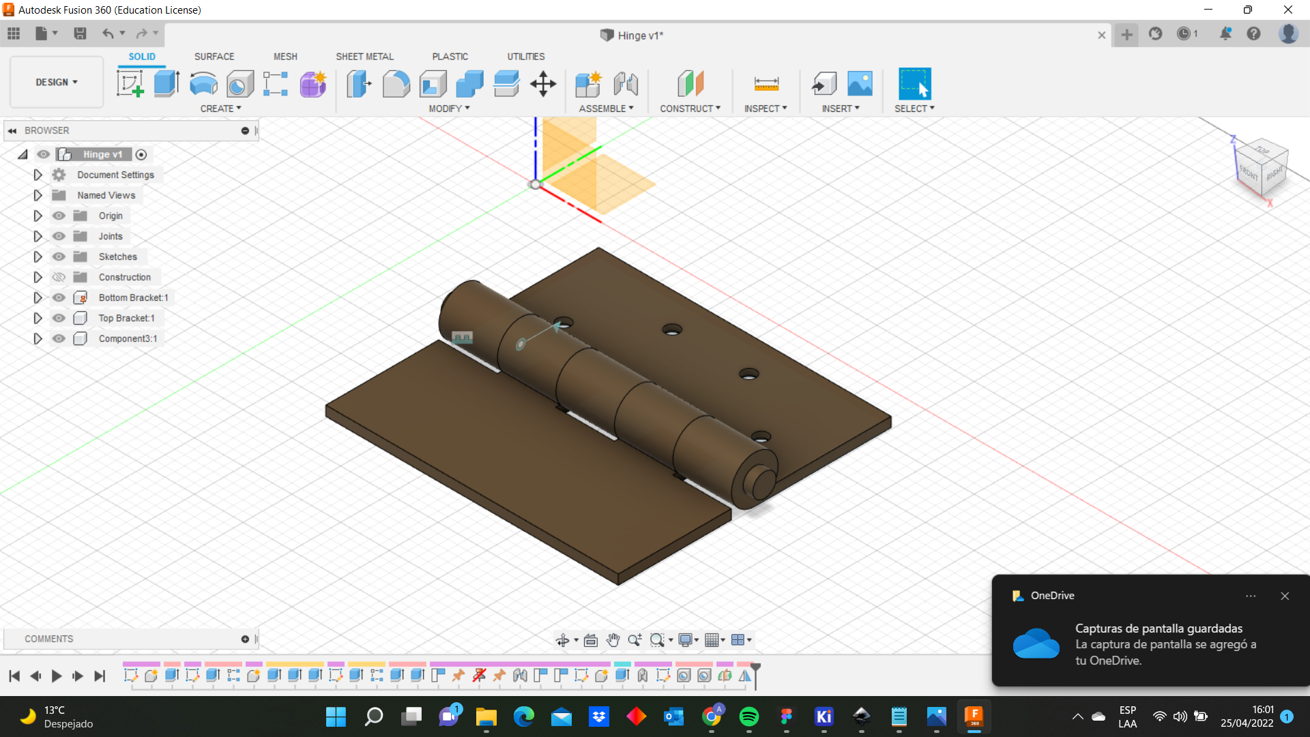The height and width of the screenshot is (737, 1310).
Task: Select the Press Pull tool
Action: tap(359, 84)
